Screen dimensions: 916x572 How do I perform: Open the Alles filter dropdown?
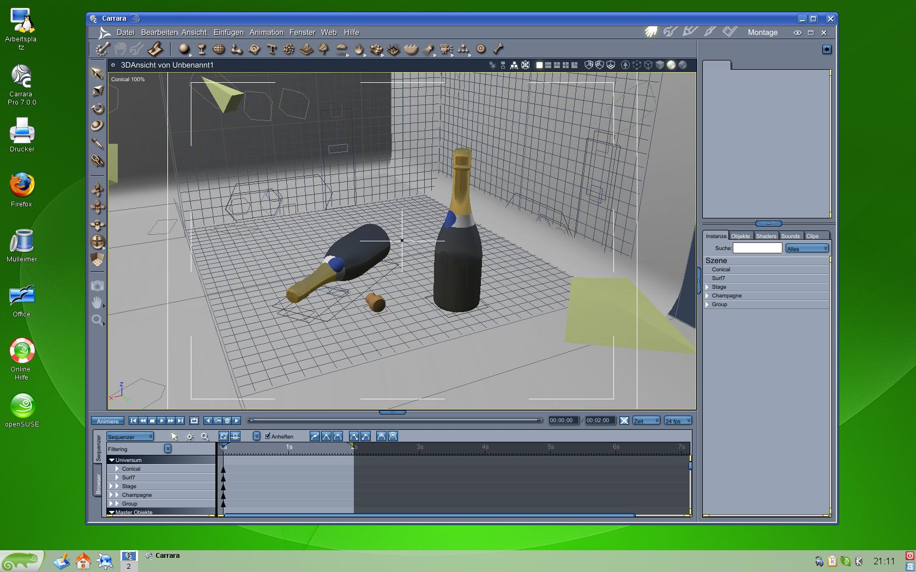tap(807, 248)
